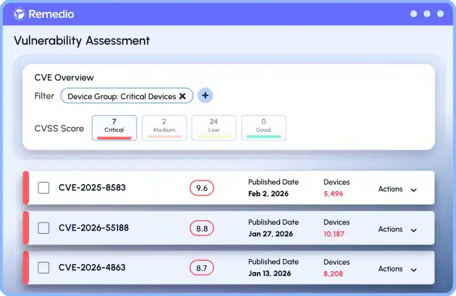Click the first window control dot
The height and width of the screenshot is (296, 456).
(413, 14)
